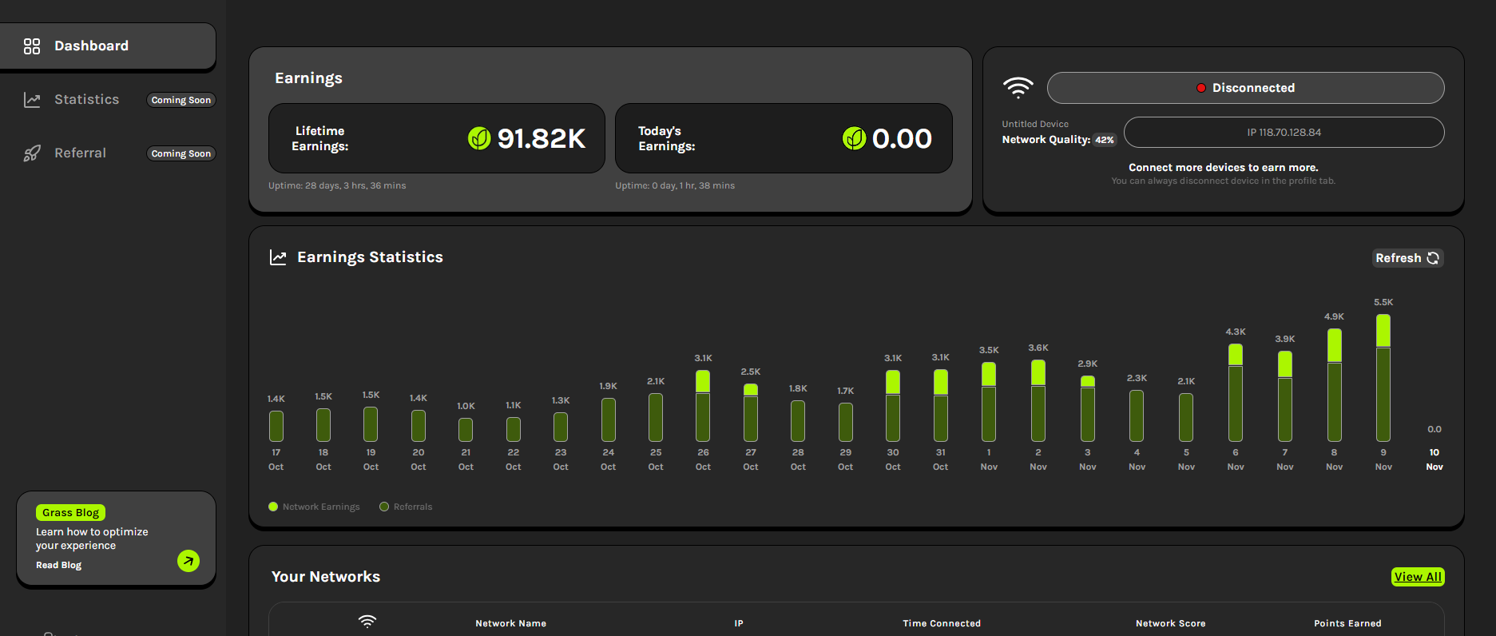The height and width of the screenshot is (636, 1496).
Task: Toggle Network Earnings legend item
Action: (x=315, y=507)
